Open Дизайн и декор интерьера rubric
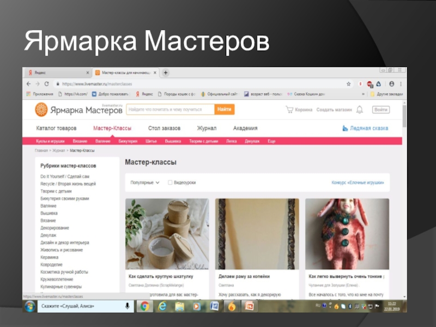Screen dimensions: 436x327 [64, 243]
